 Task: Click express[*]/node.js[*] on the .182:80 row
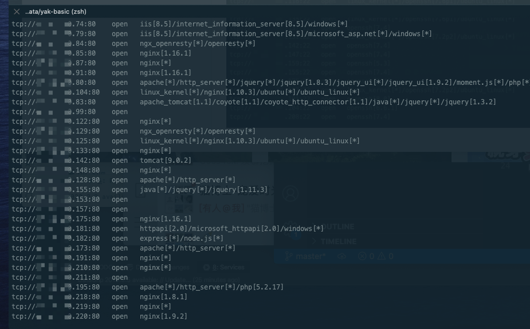coord(181,238)
